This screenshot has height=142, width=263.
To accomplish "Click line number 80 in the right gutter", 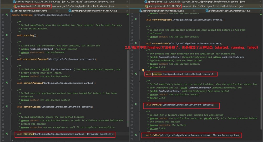I will (x=132, y=105).
